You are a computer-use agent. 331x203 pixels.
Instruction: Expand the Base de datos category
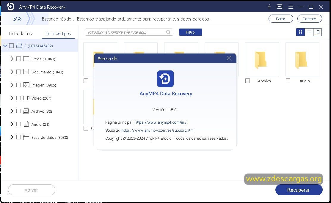pyautogui.click(x=12, y=137)
